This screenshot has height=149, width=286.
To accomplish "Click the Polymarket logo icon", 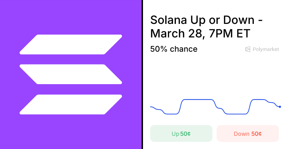I will tap(248, 50).
